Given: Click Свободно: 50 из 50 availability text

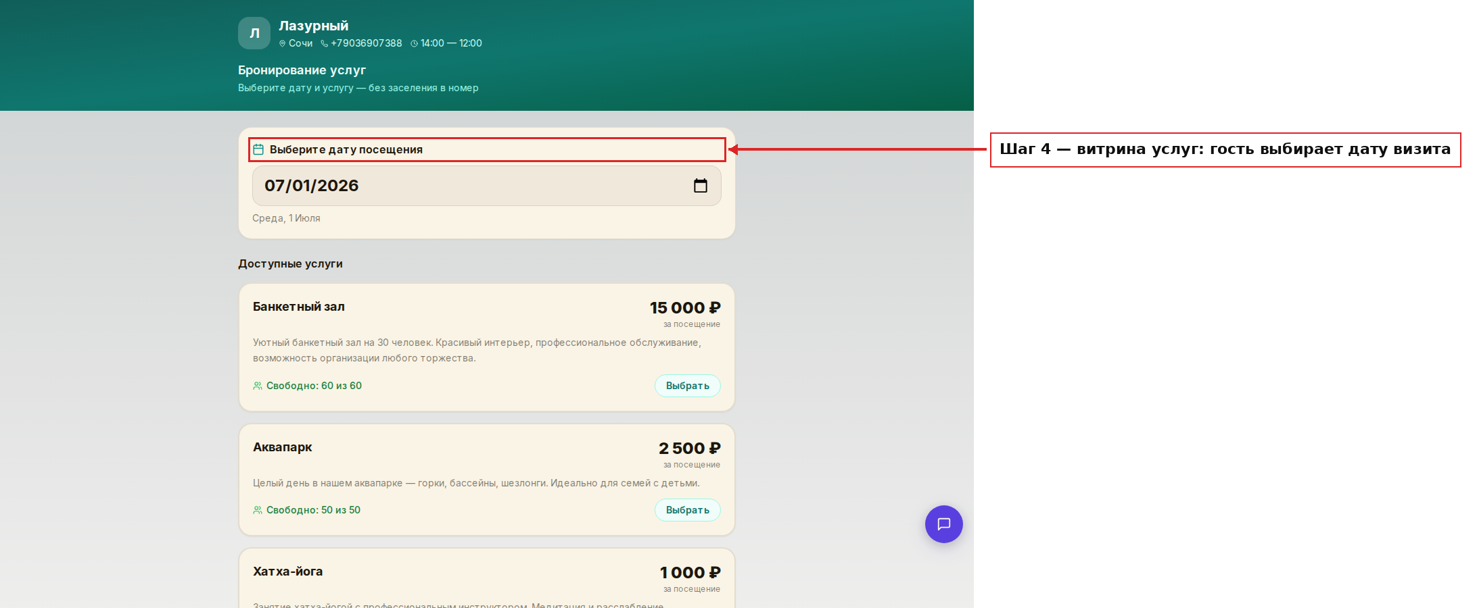Looking at the screenshot, I should tap(313, 510).
